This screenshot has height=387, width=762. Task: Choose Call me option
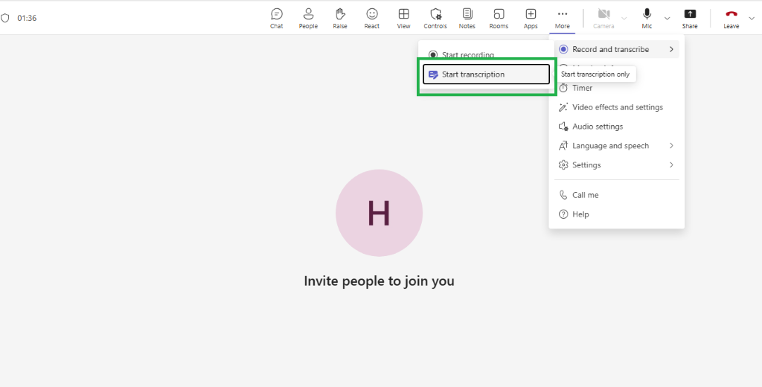[616, 195]
